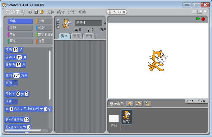212x137 pixels.
Task: Click the Scratch cat title bar icon
Action: click(4, 5)
